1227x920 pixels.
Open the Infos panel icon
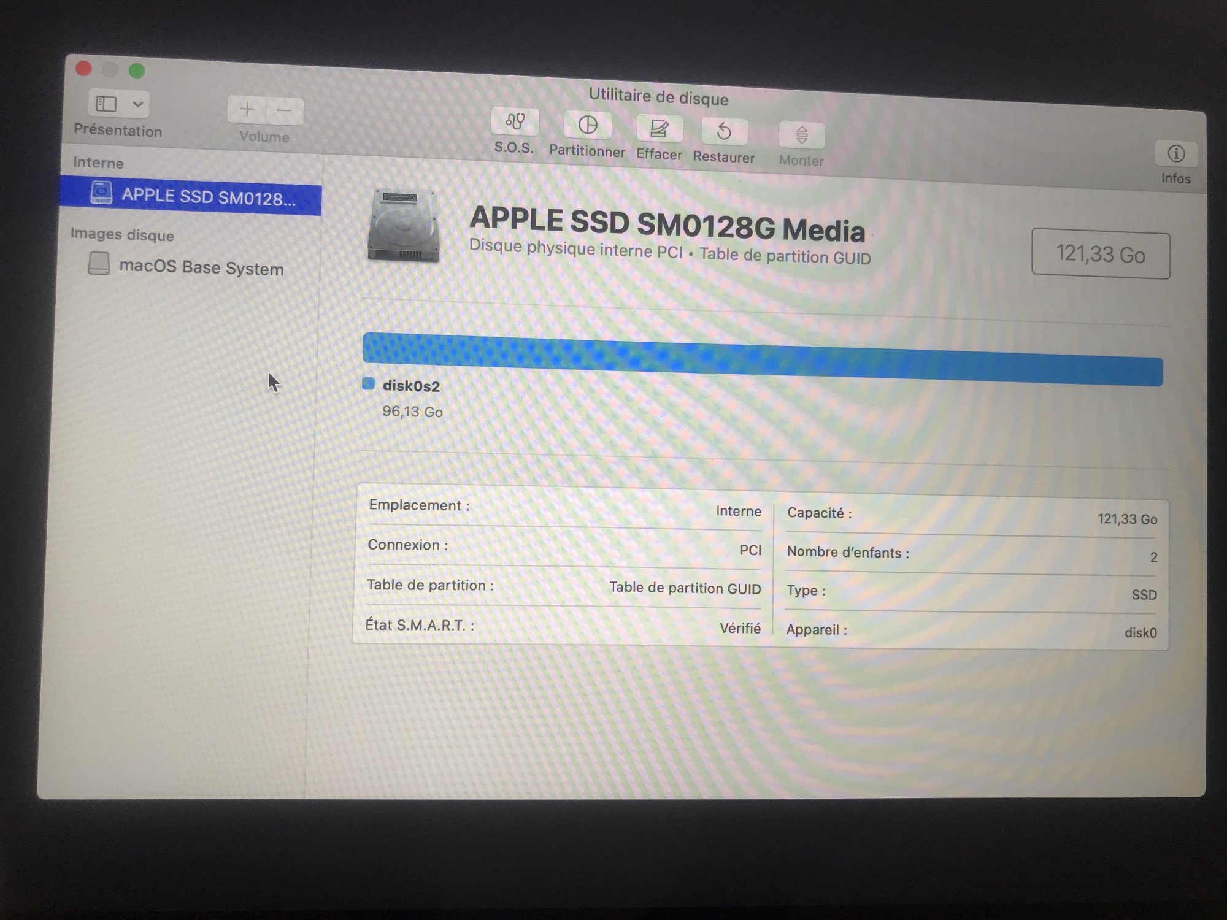[x=1175, y=153]
